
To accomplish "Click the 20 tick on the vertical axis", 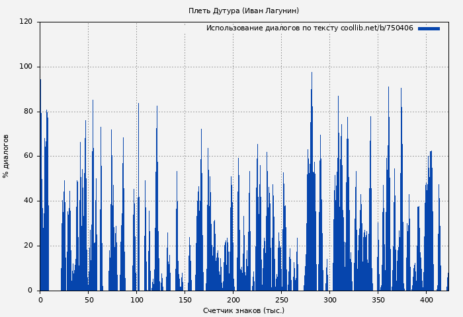I will (x=28, y=246).
